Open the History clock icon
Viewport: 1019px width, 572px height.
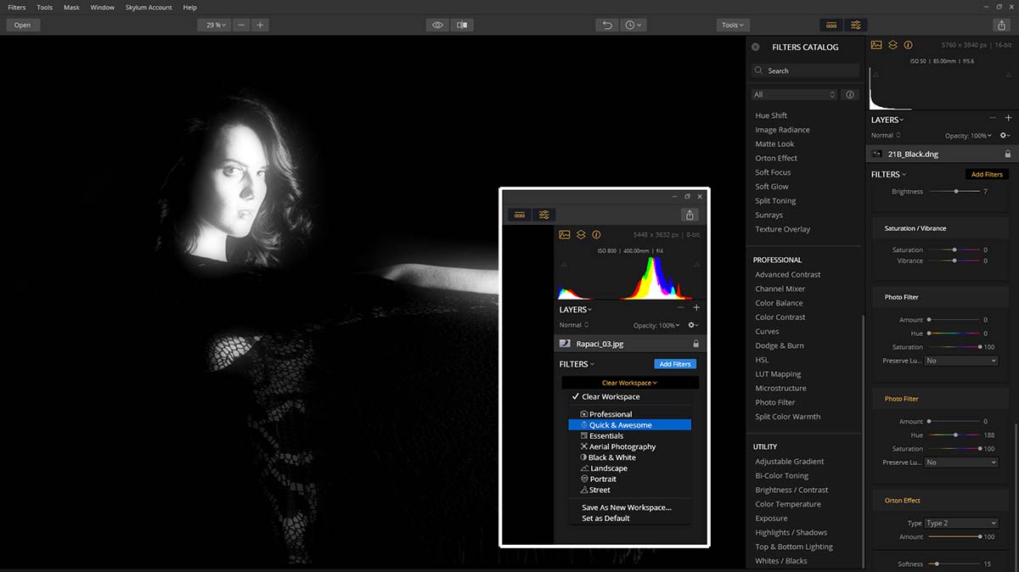click(633, 25)
